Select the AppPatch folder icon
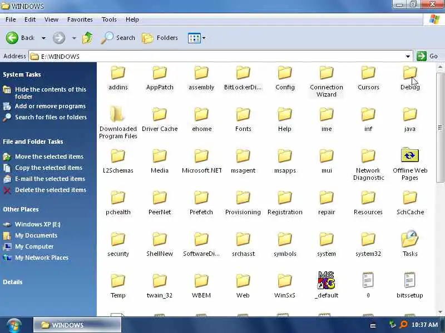Viewport: 445px width, 333px height. [160, 73]
